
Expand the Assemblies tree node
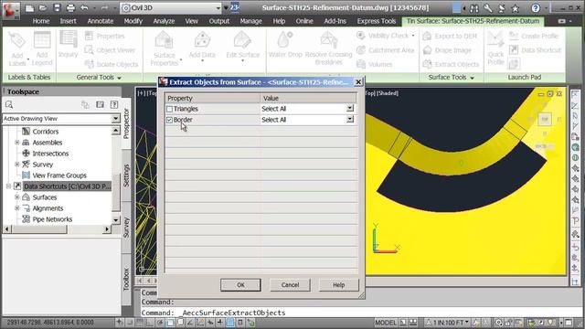tap(17, 143)
